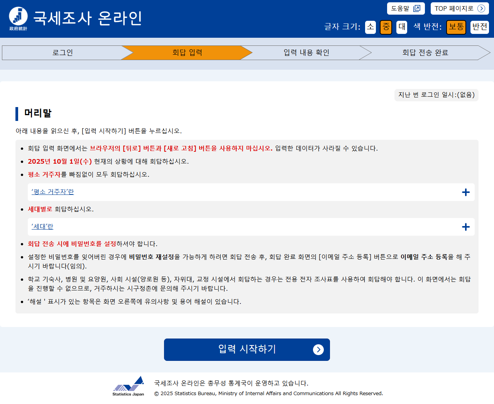Go to TOP 페이지로 button

click(x=459, y=8)
